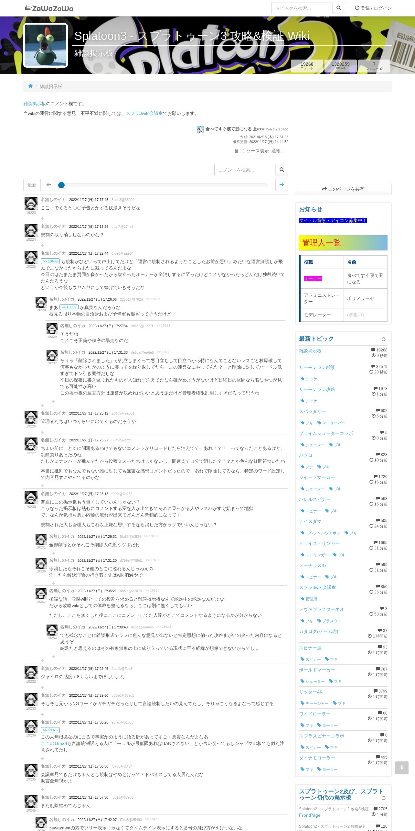Click in the comment search field
The image size is (415, 831).
(x=245, y=170)
